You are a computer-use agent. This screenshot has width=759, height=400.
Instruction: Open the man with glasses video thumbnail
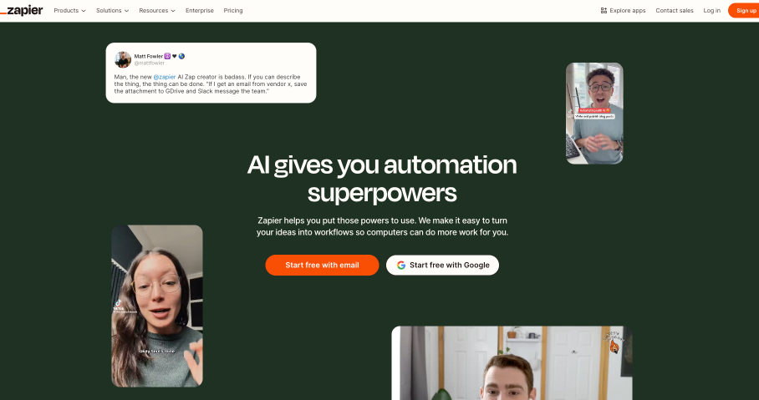click(x=594, y=114)
